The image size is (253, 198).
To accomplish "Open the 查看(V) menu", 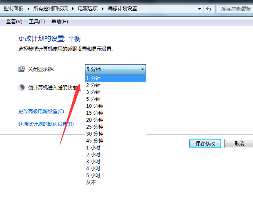I will 14,21.
